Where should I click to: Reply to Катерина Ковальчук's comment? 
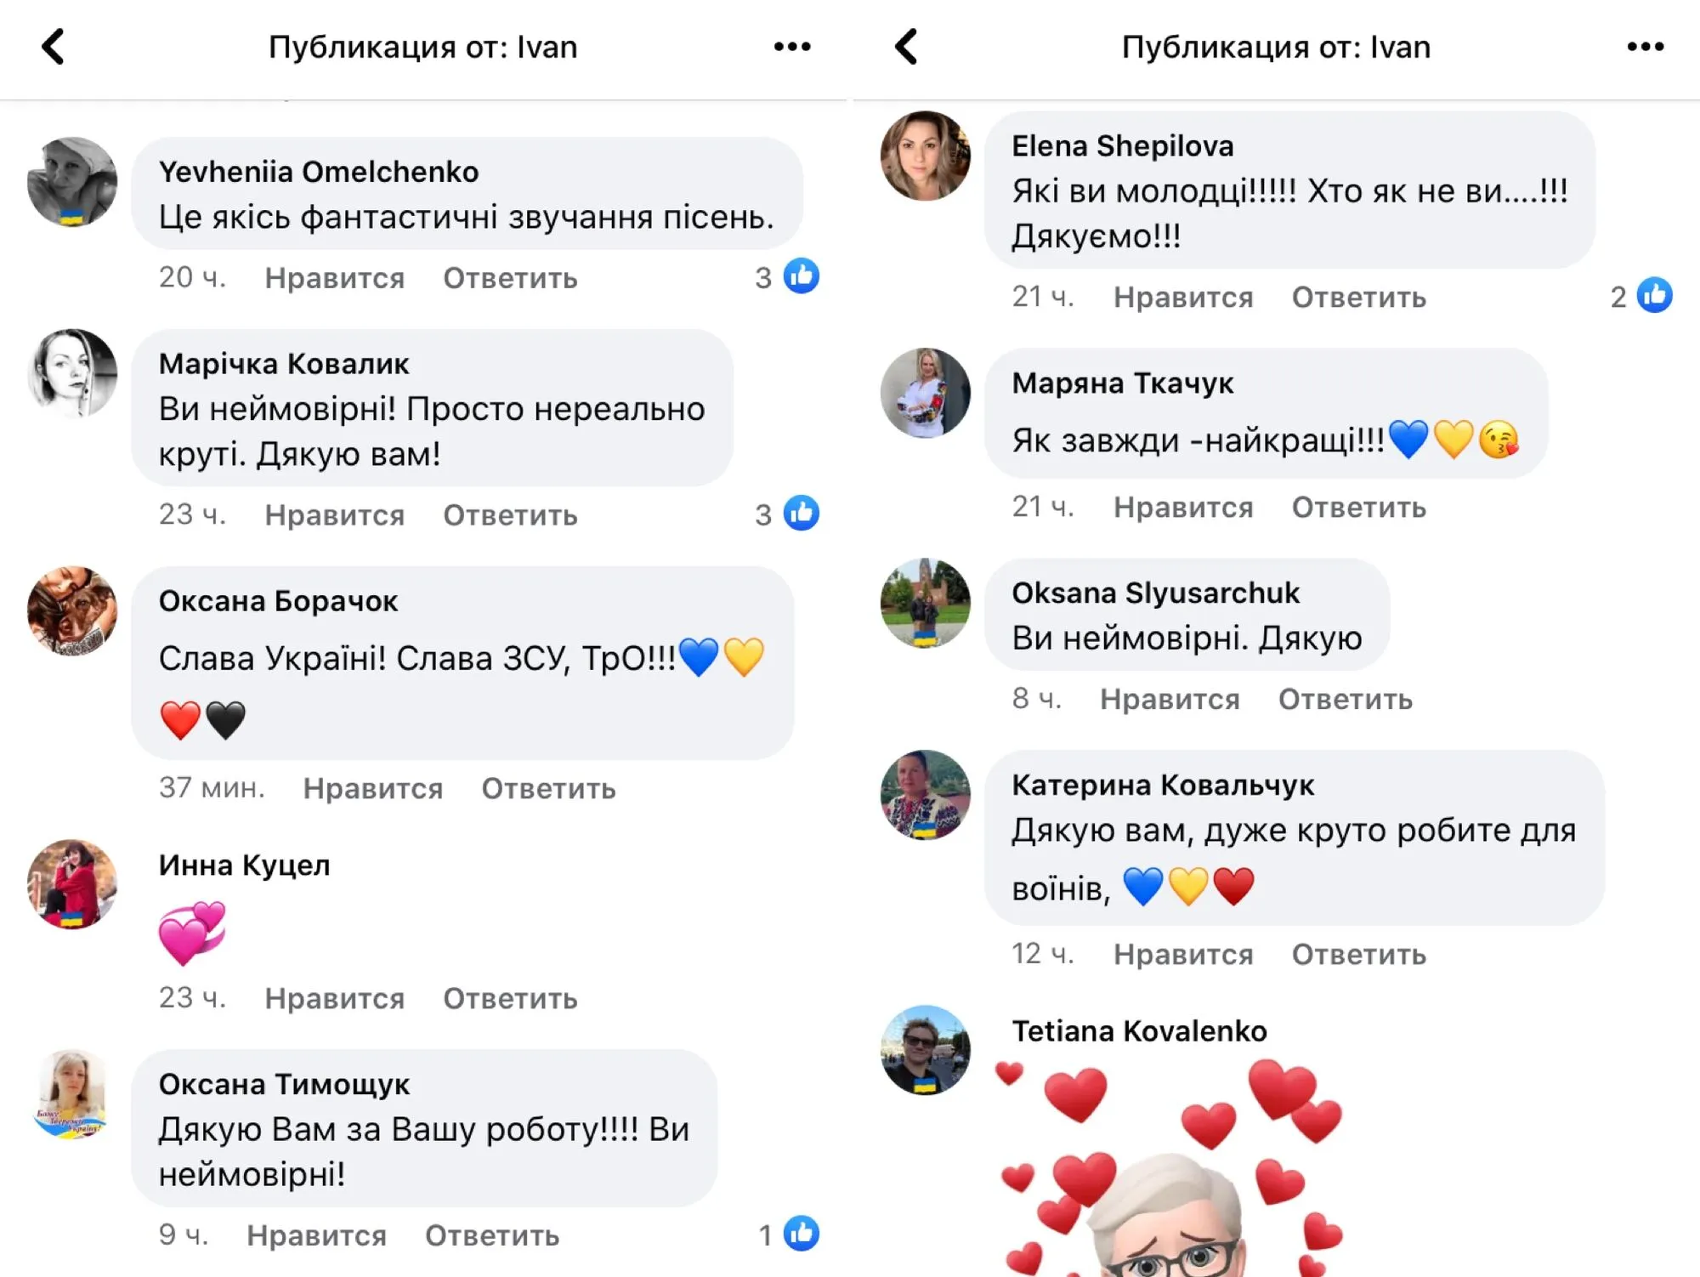click(x=1359, y=954)
